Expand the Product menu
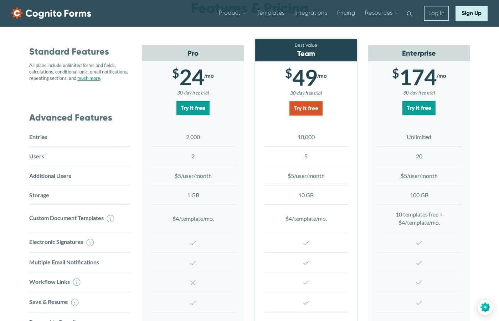This screenshot has height=321, width=499. 232,13
